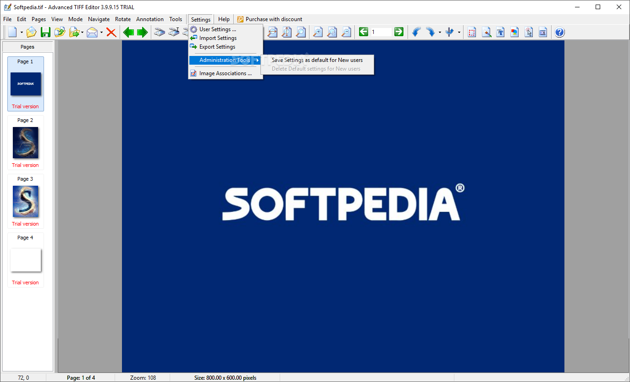This screenshot has height=382, width=630.
Task: Open the Pages menu
Action: [39, 19]
